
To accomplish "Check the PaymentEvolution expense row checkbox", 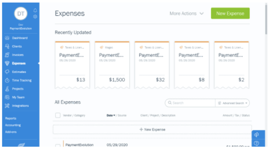I will click(x=58, y=145).
